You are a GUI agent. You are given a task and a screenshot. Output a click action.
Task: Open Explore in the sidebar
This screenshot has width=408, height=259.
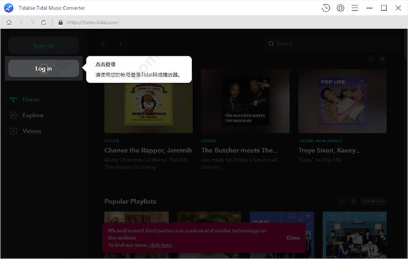tap(27, 115)
